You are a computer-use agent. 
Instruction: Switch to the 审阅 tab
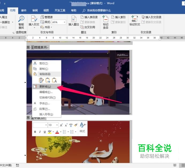35,10
